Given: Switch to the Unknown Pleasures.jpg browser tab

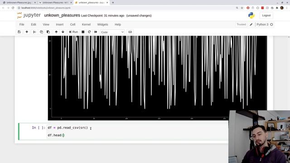Looking at the screenshot, I should [18, 3].
